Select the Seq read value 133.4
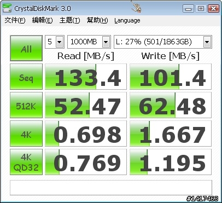 point(86,77)
